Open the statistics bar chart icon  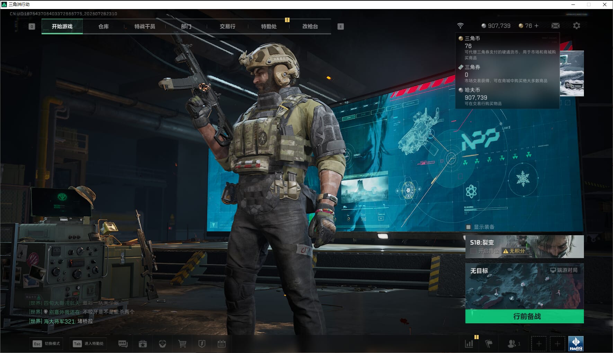[x=469, y=344]
